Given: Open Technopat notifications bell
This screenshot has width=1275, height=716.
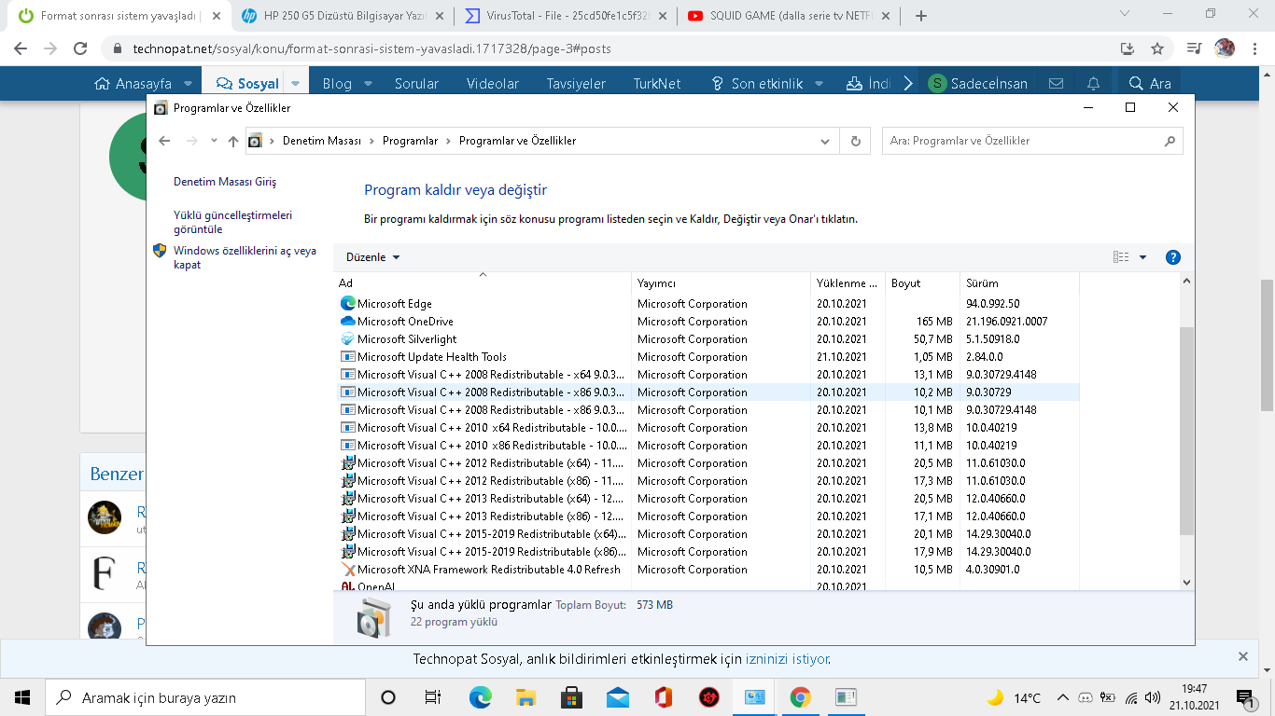Looking at the screenshot, I should [1093, 84].
